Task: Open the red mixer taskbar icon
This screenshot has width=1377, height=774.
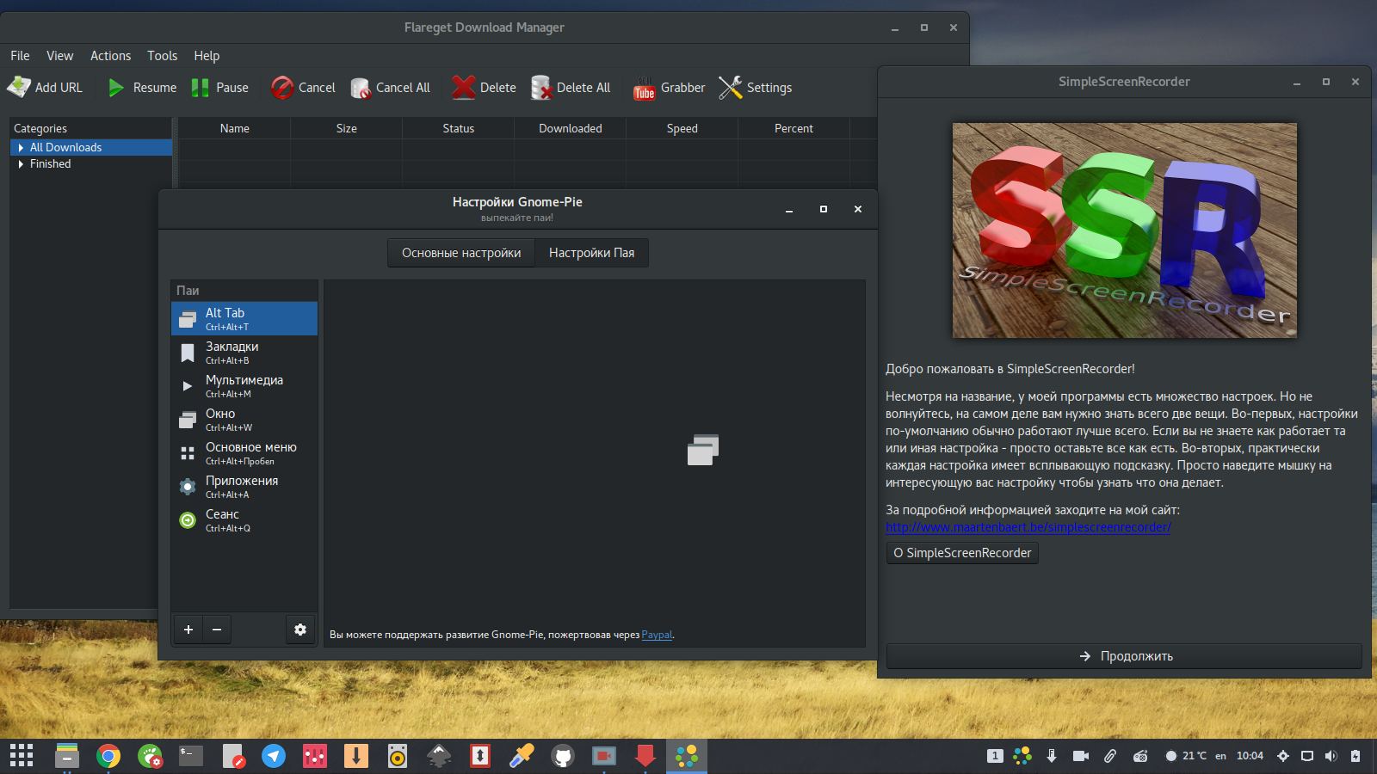Action: click(x=315, y=756)
